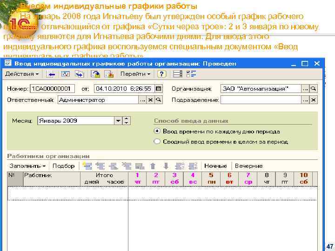Viewport: 335px width, 251px height.
Task: Click the Ночные button
Action: 215,166
